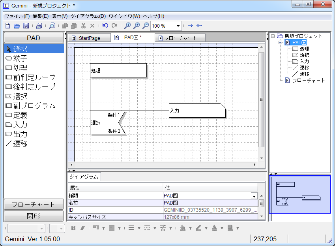335x246 pixels.
Task: Open the ウインドウ(W) menu
Action: (124, 16)
